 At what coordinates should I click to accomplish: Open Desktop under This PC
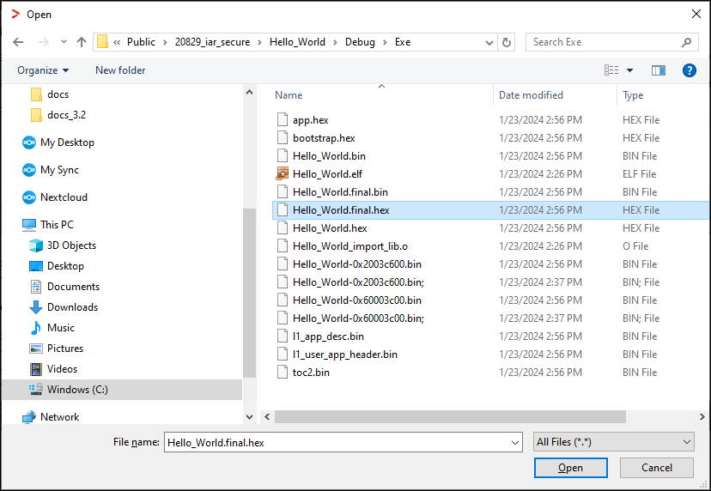coord(57,266)
